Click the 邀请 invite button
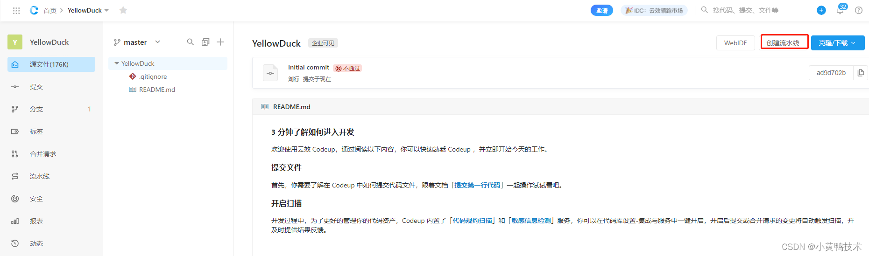The height and width of the screenshot is (256, 869). click(602, 10)
